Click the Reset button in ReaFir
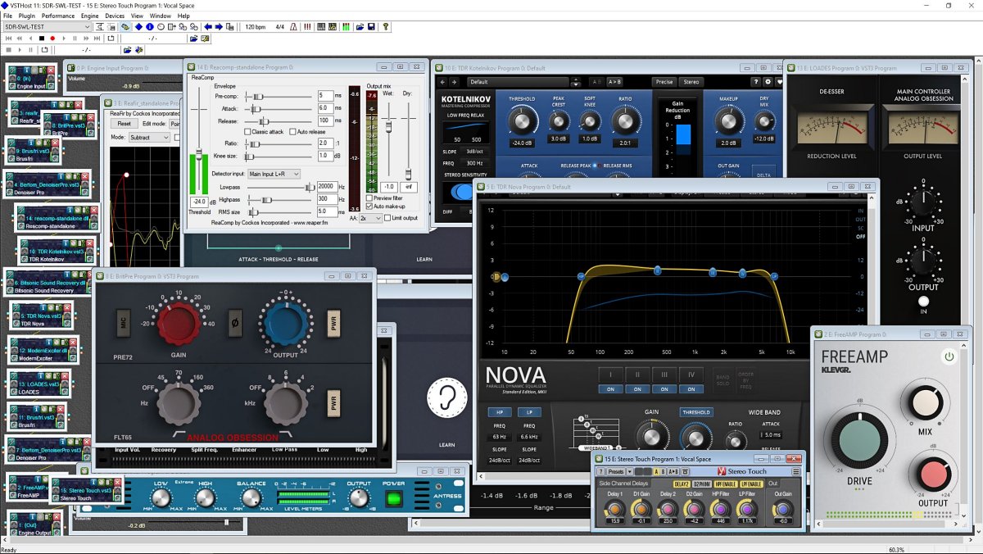This screenshot has height=554, width=983. (124, 124)
